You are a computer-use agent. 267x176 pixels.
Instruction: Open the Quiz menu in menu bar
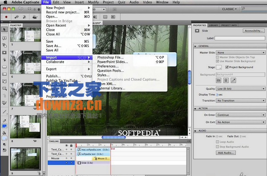pos(121,2)
